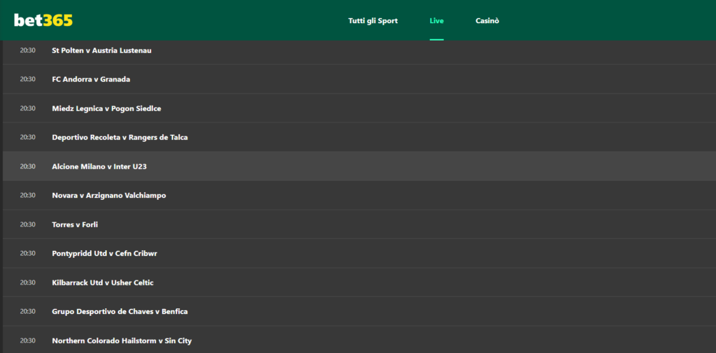Open St Polten v Austria Lustenau match
This screenshot has width=716, height=353.
(101, 50)
